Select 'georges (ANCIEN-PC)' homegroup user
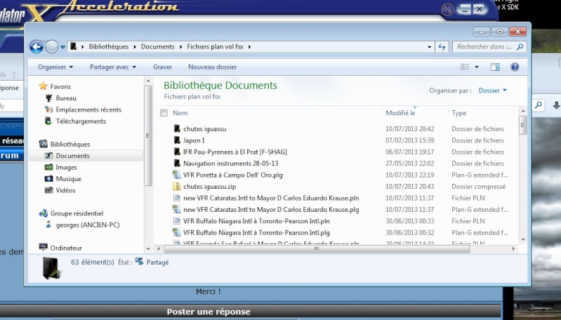 click(88, 225)
